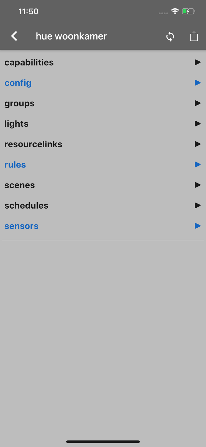The width and height of the screenshot is (206, 447).
Task: Select the sensors entry in blue
Action: 21,226
